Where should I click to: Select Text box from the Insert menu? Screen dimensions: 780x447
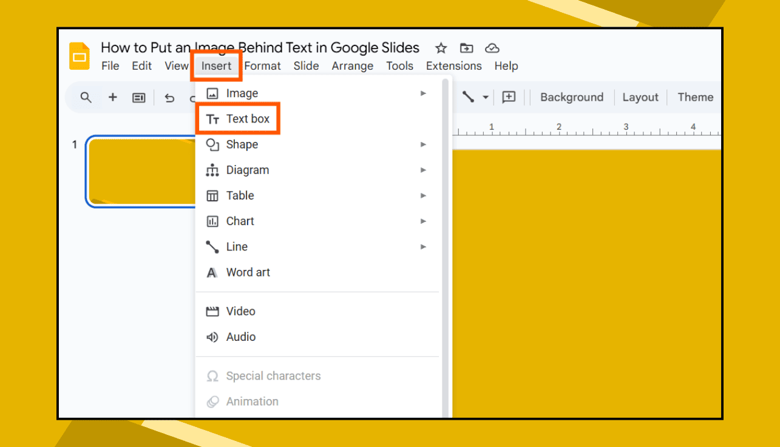click(x=249, y=119)
